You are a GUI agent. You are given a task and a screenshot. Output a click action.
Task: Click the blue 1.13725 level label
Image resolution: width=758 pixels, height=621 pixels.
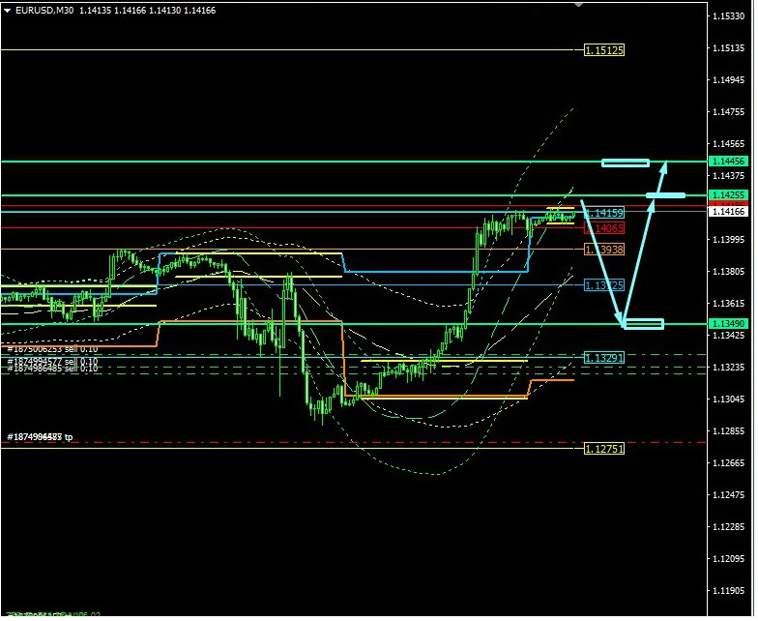coord(604,285)
